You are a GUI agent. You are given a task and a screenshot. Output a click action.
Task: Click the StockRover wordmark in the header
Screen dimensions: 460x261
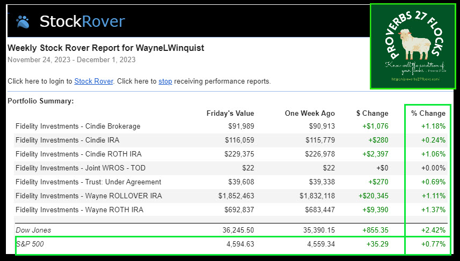[82, 21]
